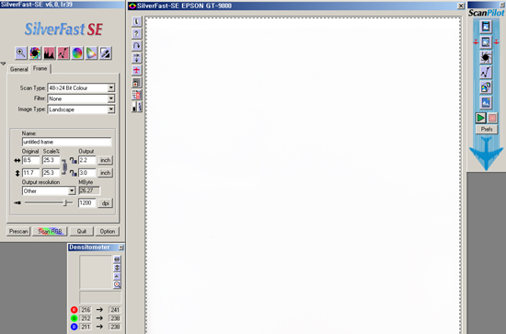Start scanning with Scan RGB button
This screenshot has width=506, height=334.
(x=50, y=231)
